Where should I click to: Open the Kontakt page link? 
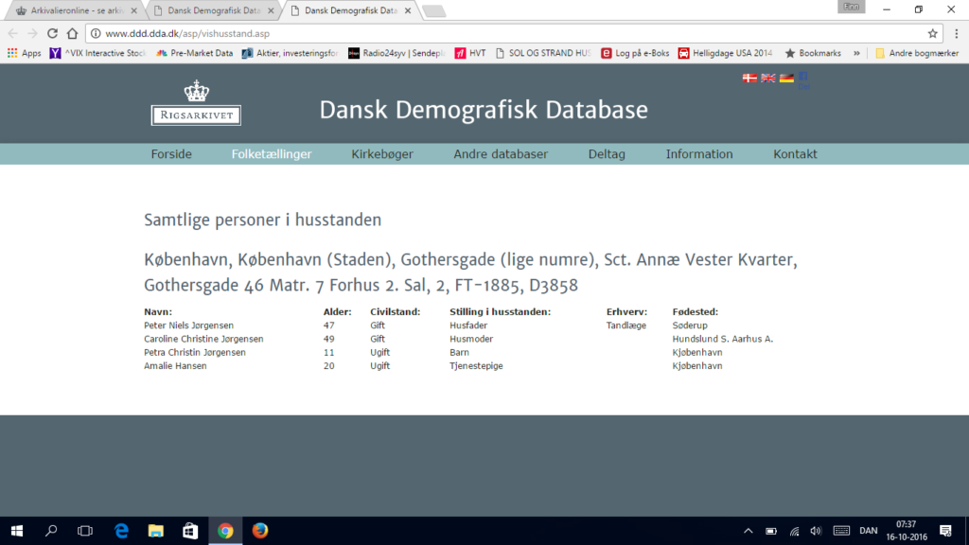pos(795,154)
